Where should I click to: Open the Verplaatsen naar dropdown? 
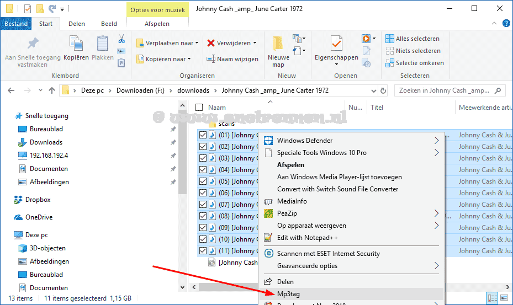pyautogui.click(x=167, y=43)
